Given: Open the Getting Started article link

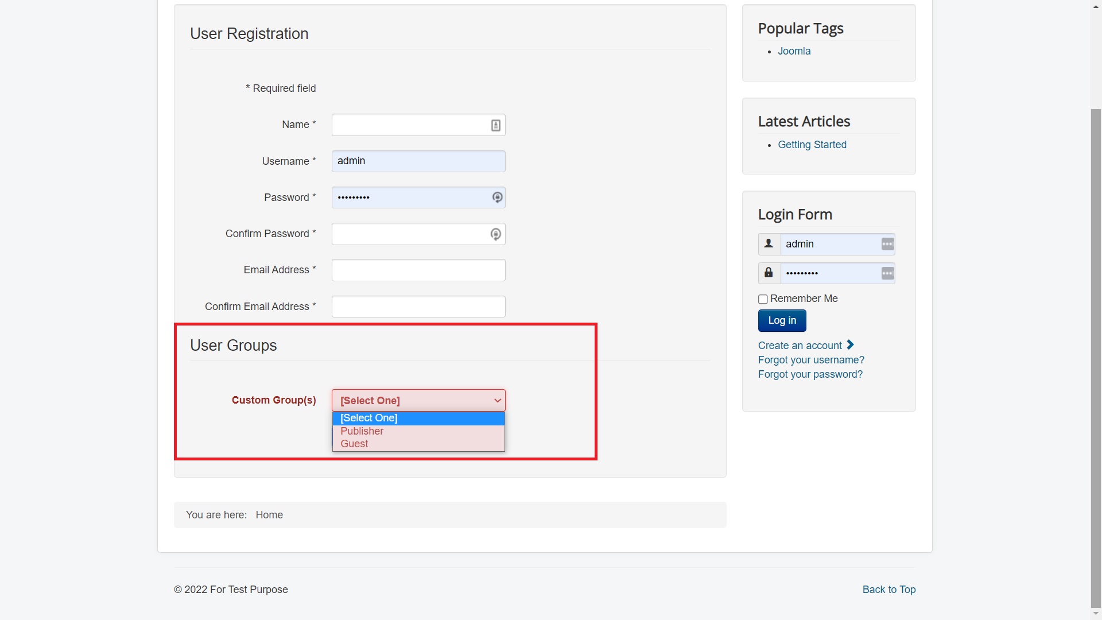Looking at the screenshot, I should pyautogui.click(x=812, y=145).
